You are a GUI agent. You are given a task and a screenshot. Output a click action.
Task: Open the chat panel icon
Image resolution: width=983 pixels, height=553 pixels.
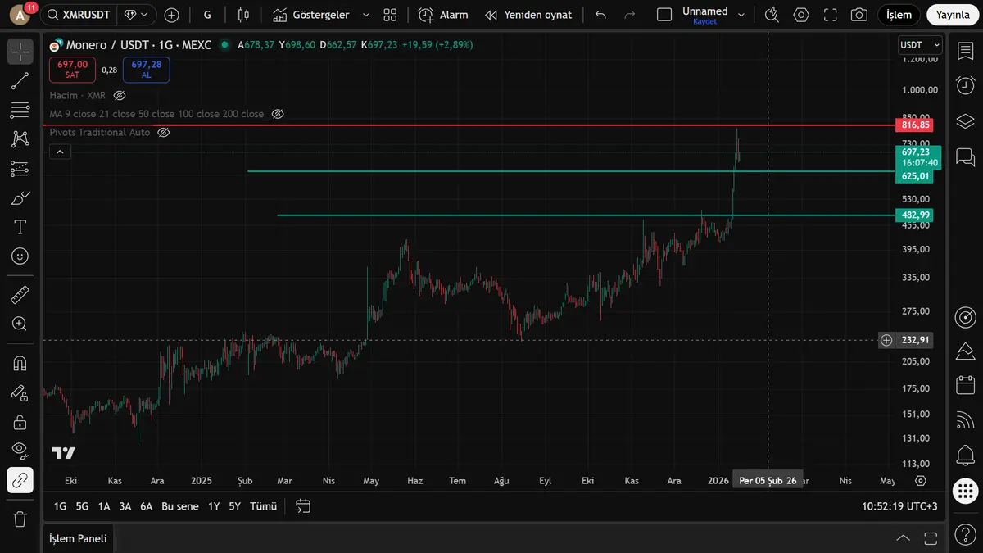pos(965,156)
